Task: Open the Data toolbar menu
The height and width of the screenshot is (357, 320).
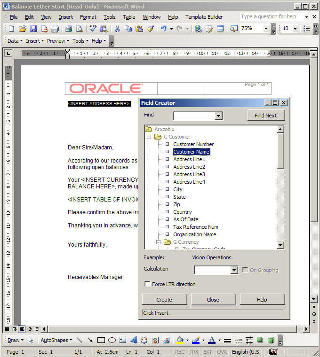Action: [x=15, y=41]
